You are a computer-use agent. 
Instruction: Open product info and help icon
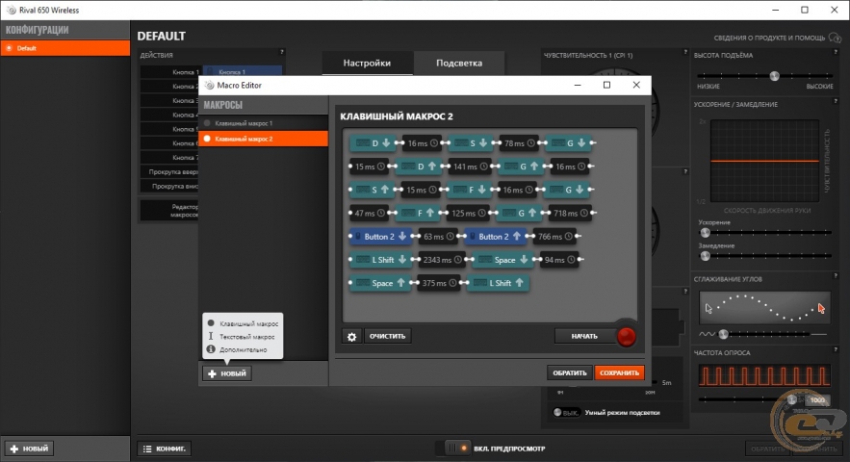pyautogui.click(x=835, y=38)
